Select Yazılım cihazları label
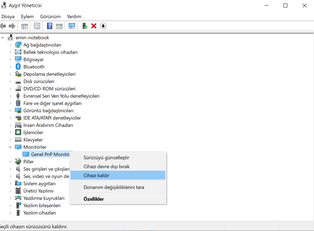Viewport: 314px width, 231px height. [40, 213]
